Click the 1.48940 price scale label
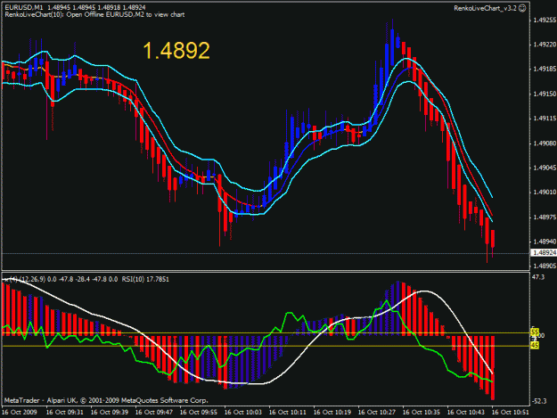The width and height of the screenshot is (557, 418). [545, 242]
